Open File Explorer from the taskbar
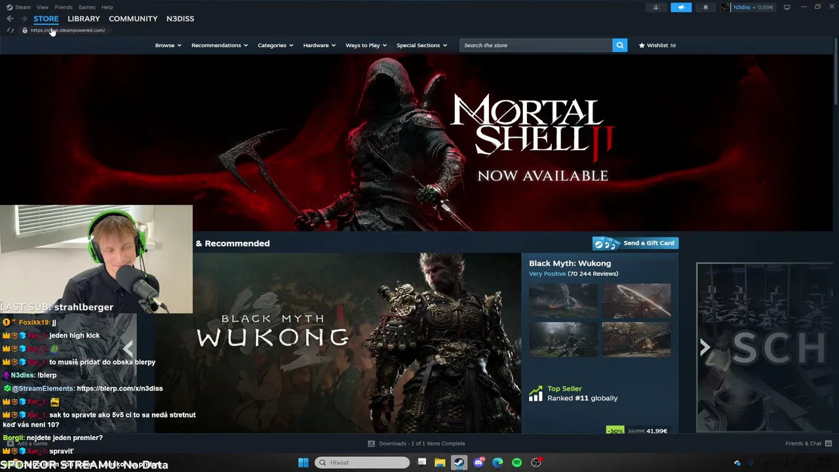Viewport: 839px width, 472px height. pyautogui.click(x=440, y=463)
